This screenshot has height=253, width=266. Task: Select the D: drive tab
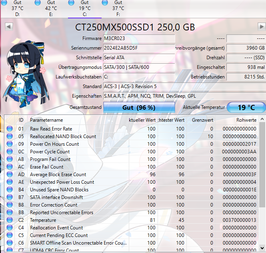click(x=18, y=8)
